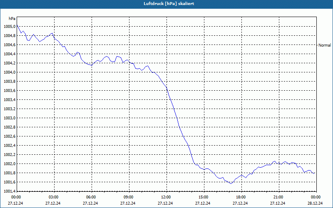Screen dimensions: 333x208
Task: Click the "hPa" unit label on the axis
Action: [12, 18]
